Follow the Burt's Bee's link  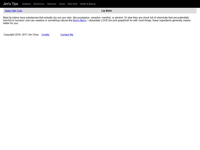pos(80,20)
